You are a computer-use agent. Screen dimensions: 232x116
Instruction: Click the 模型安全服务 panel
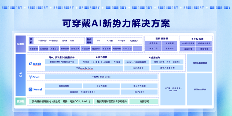200,89
